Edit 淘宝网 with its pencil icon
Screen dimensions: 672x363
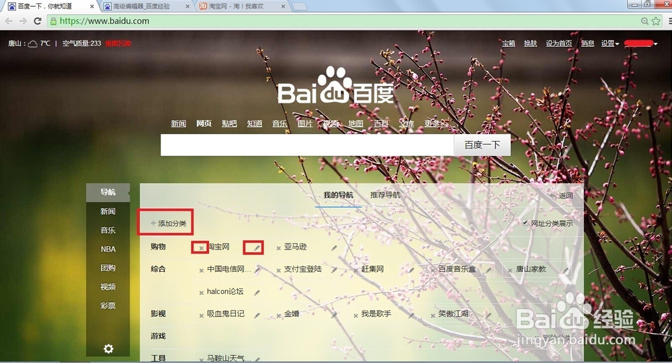[x=257, y=248]
